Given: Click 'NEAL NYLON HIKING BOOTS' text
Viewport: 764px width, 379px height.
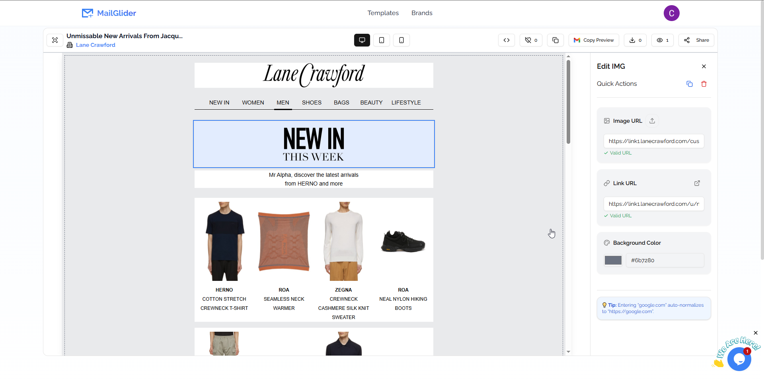Looking at the screenshot, I should click(x=403, y=304).
